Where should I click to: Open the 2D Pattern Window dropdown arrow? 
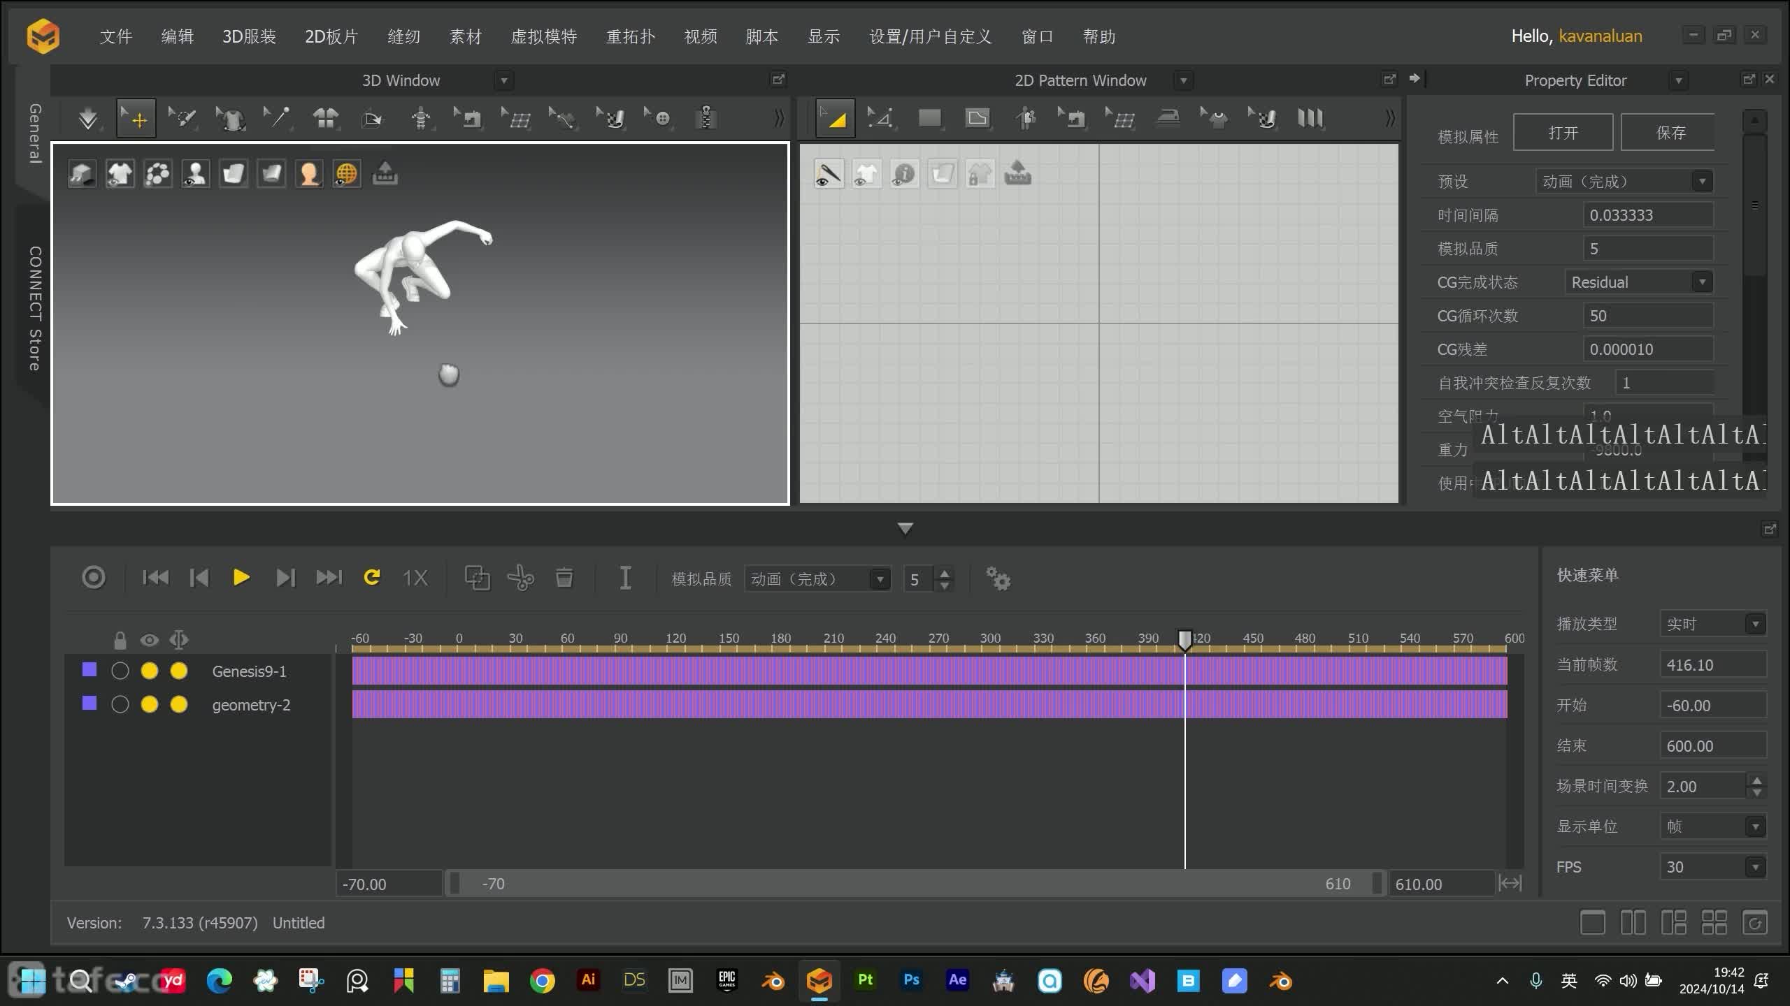[x=1183, y=80]
